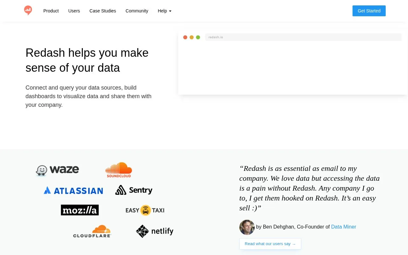Image resolution: width=408 pixels, height=255 pixels.
Task: Open the Data Miner link
Action: (344, 227)
